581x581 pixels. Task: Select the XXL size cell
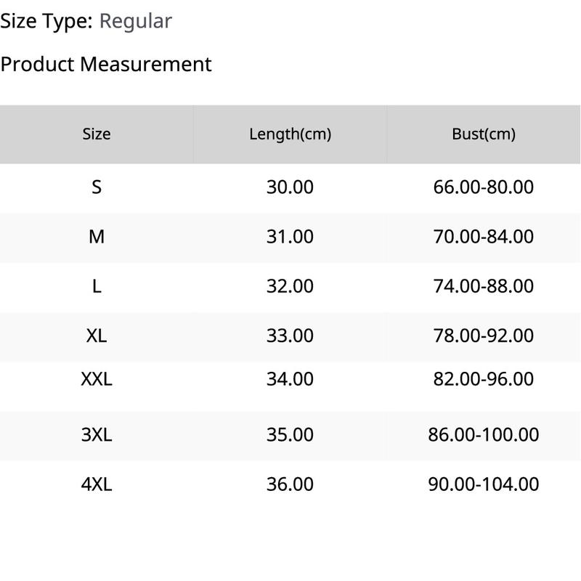tap(97, 379)
